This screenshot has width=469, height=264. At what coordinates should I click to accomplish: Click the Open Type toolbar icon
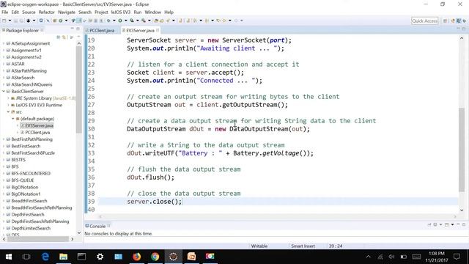click(156, 21)
